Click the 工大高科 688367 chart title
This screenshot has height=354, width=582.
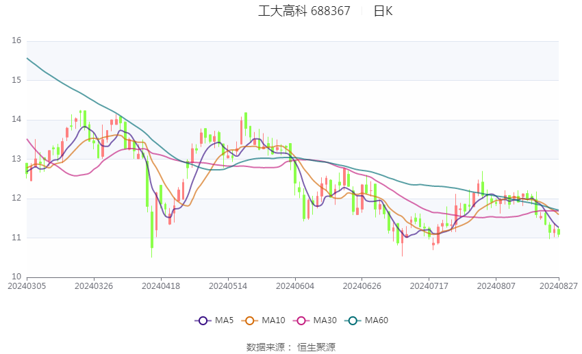tap(304, 11)
